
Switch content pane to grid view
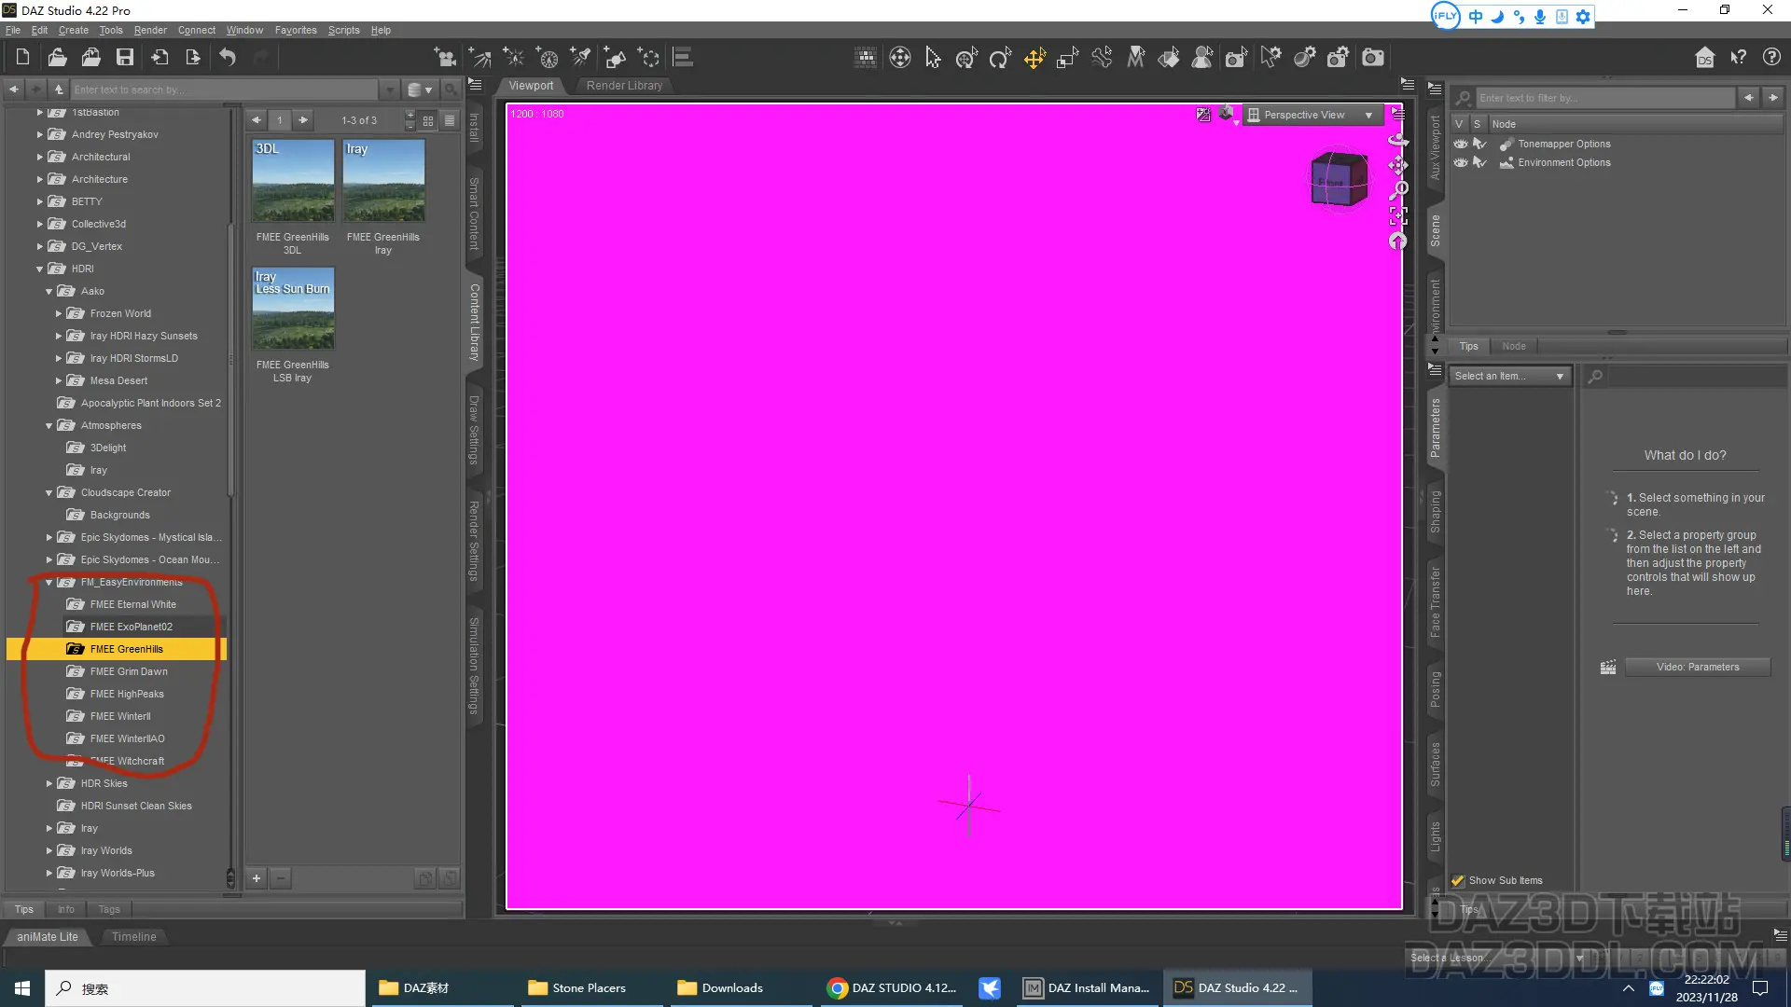[x=428, y=120]
